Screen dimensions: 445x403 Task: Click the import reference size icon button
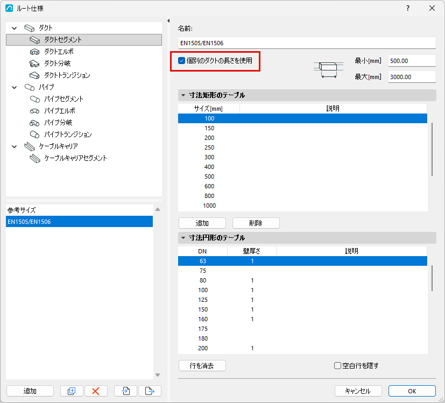tap(126, 391)
